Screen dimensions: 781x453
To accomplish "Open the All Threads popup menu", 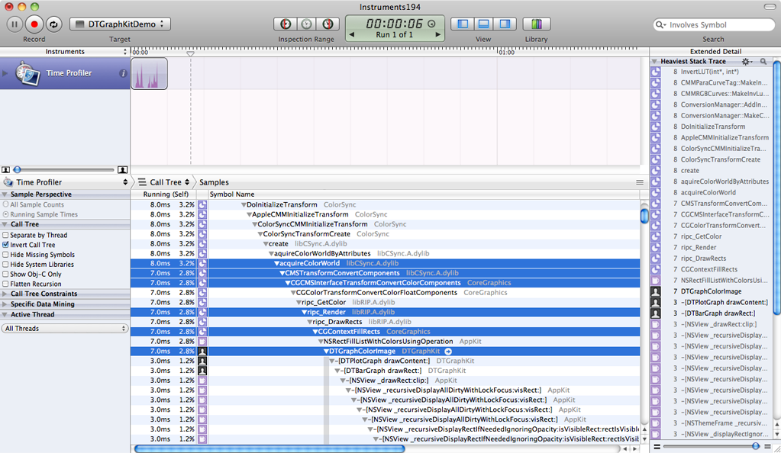I will tap(65, 329).
